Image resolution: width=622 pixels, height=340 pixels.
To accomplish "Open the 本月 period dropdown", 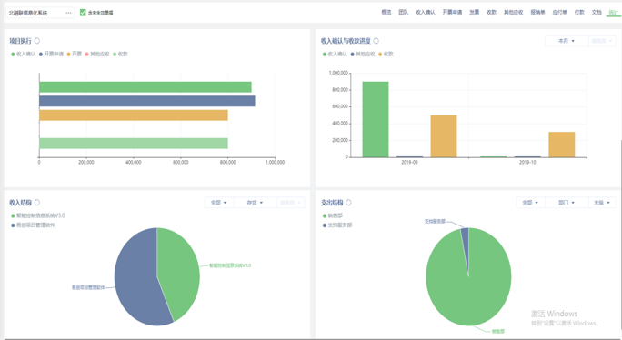I will pos(567,41).
